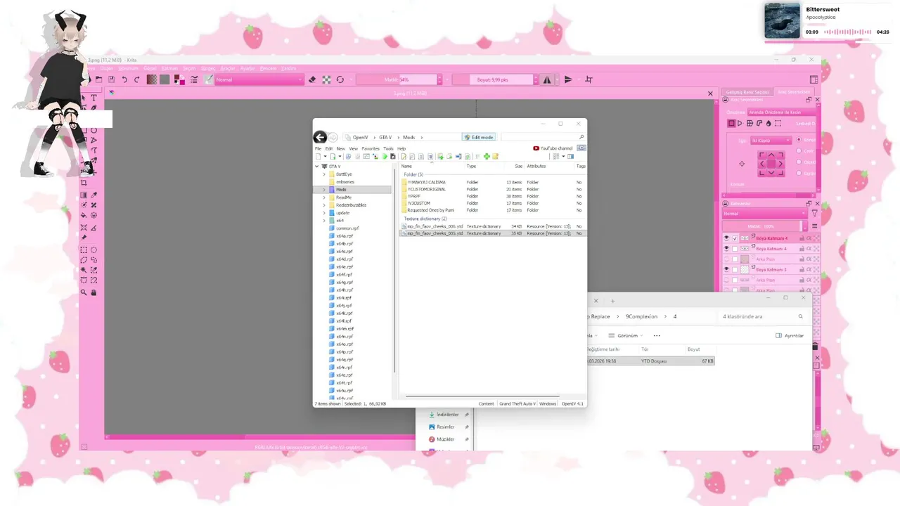Viewport: 900px width, 506px height.
Task: Select Krita zoom tool in toolbox
Action: [84, 292]
